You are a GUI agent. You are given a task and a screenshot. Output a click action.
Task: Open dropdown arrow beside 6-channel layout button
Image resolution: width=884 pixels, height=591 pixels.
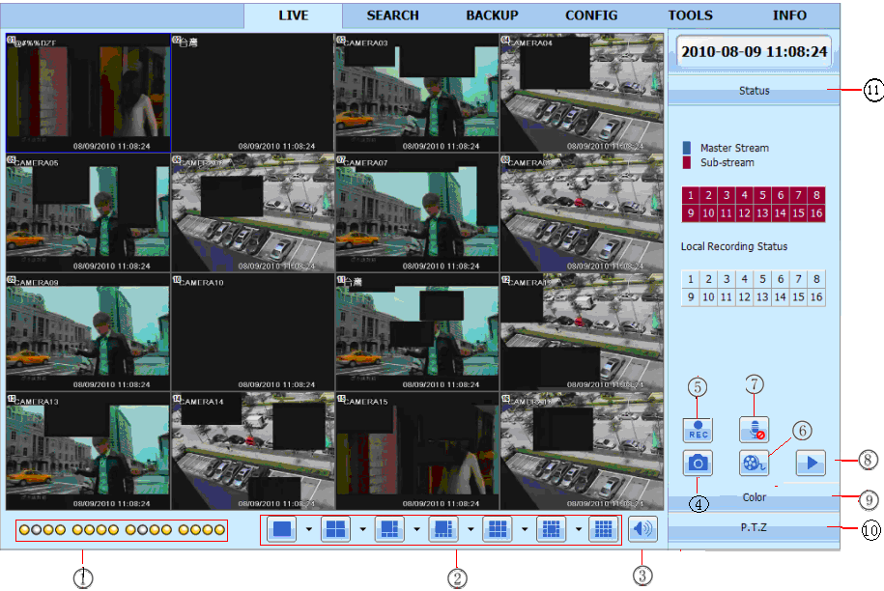(x=416, y=529)
